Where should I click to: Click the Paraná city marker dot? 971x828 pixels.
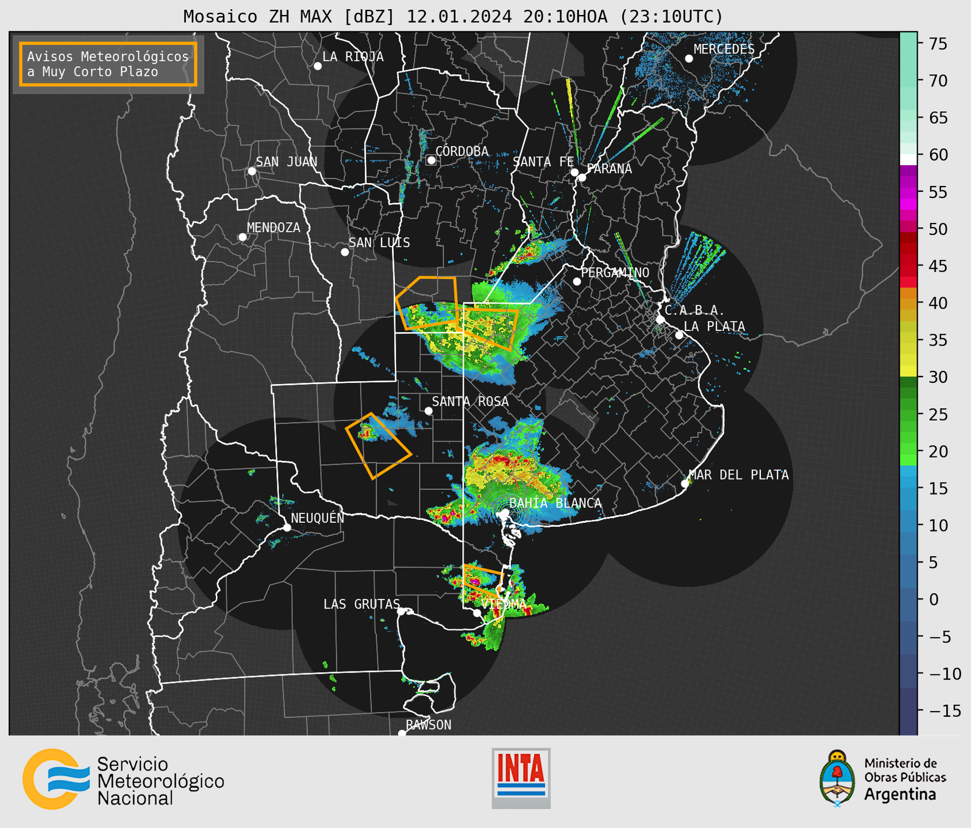coord(582,177)
